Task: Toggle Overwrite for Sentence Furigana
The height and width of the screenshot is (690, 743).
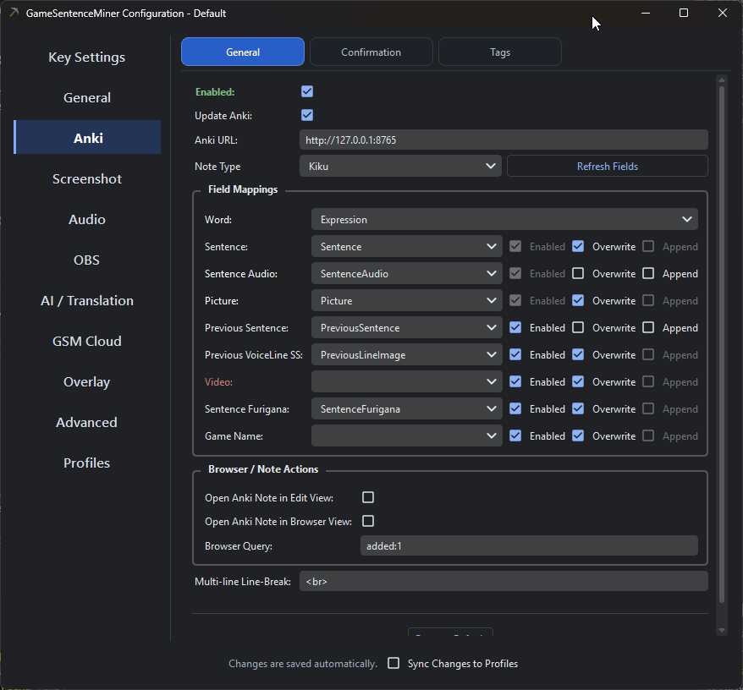Action: point(578,408)
